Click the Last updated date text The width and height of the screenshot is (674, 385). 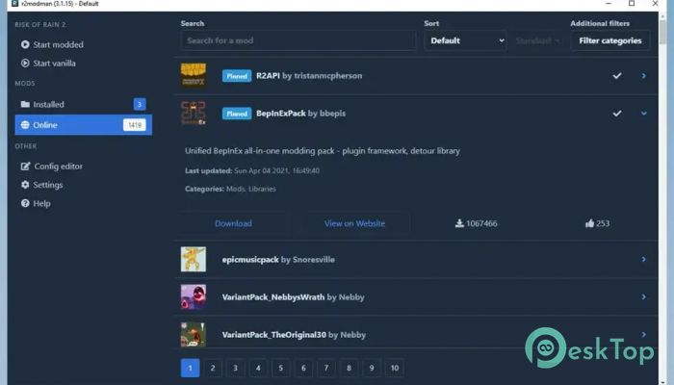coord(252,170)
